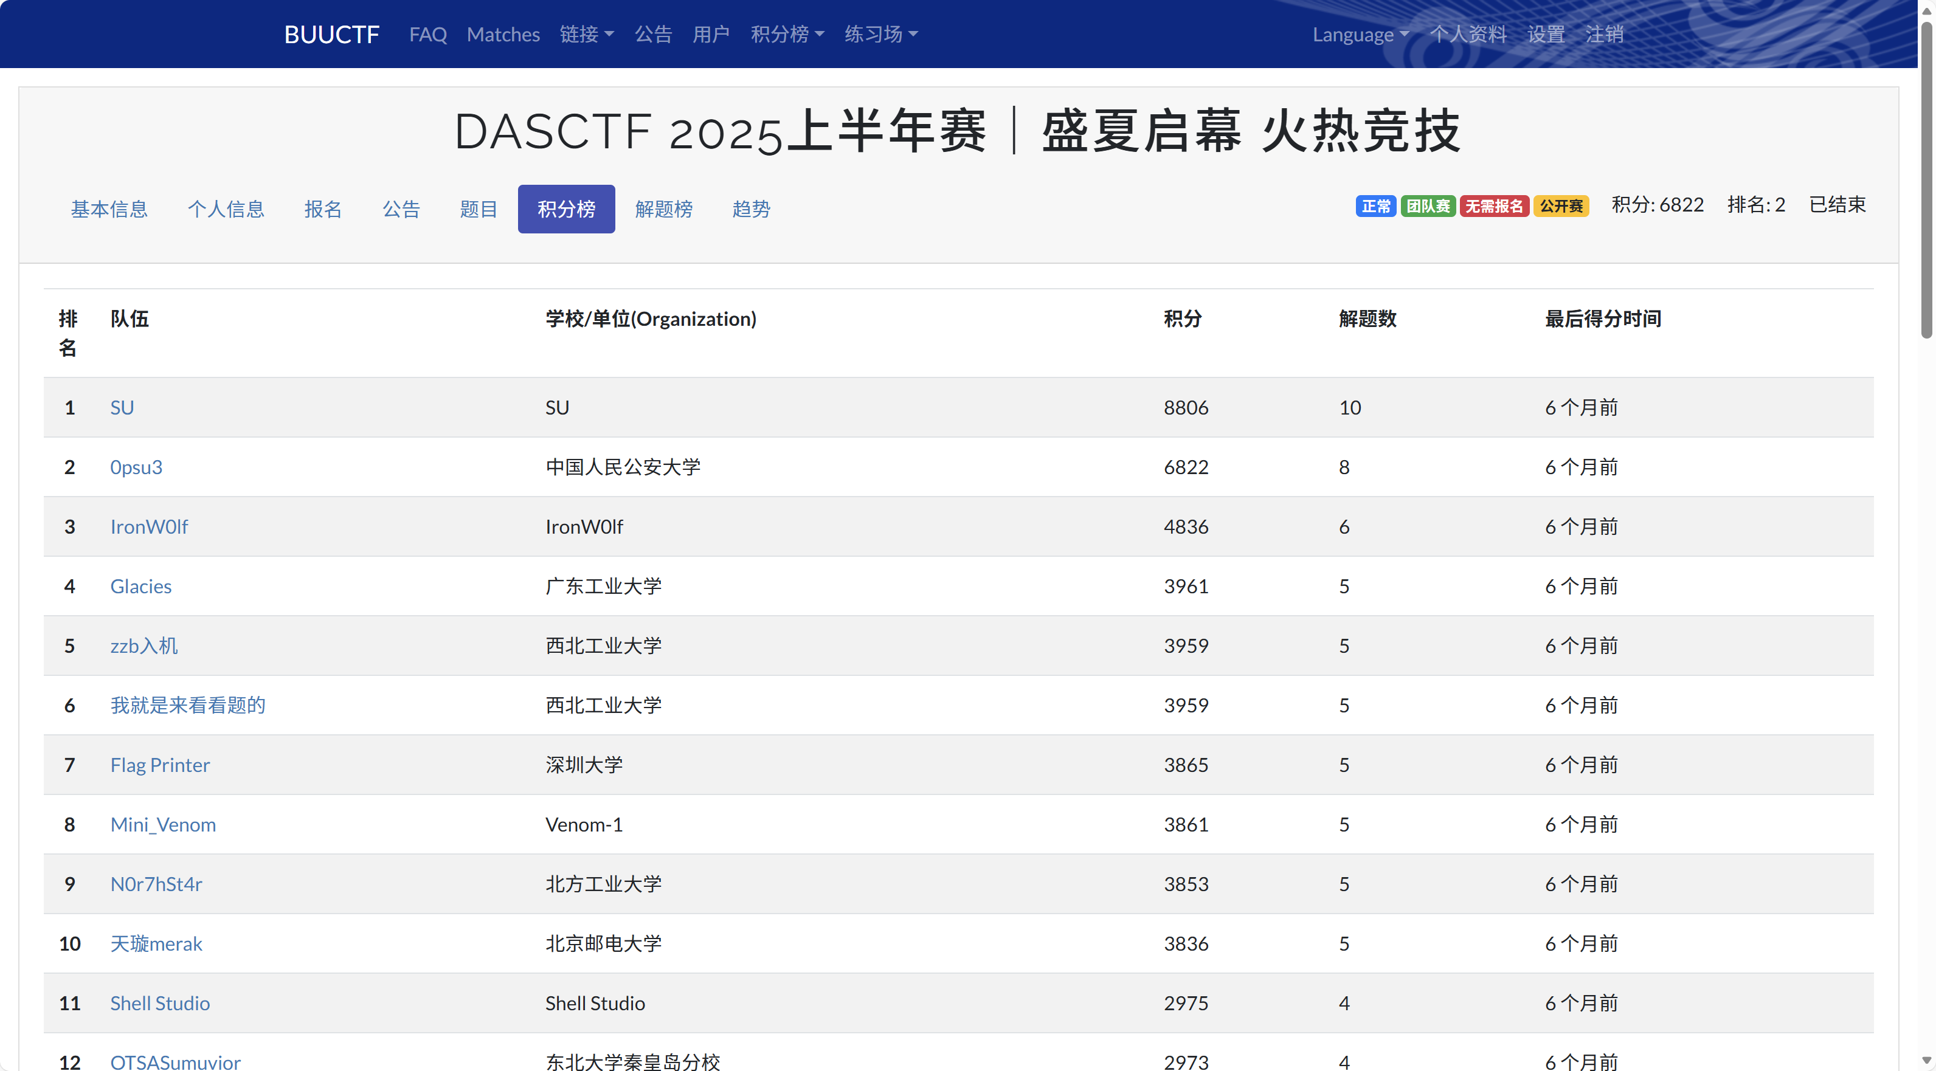The width and height of the screenshot is (1936, 1071).
Task: Click the 学校/单位(Organization) column header
Action: coord(651,319)
